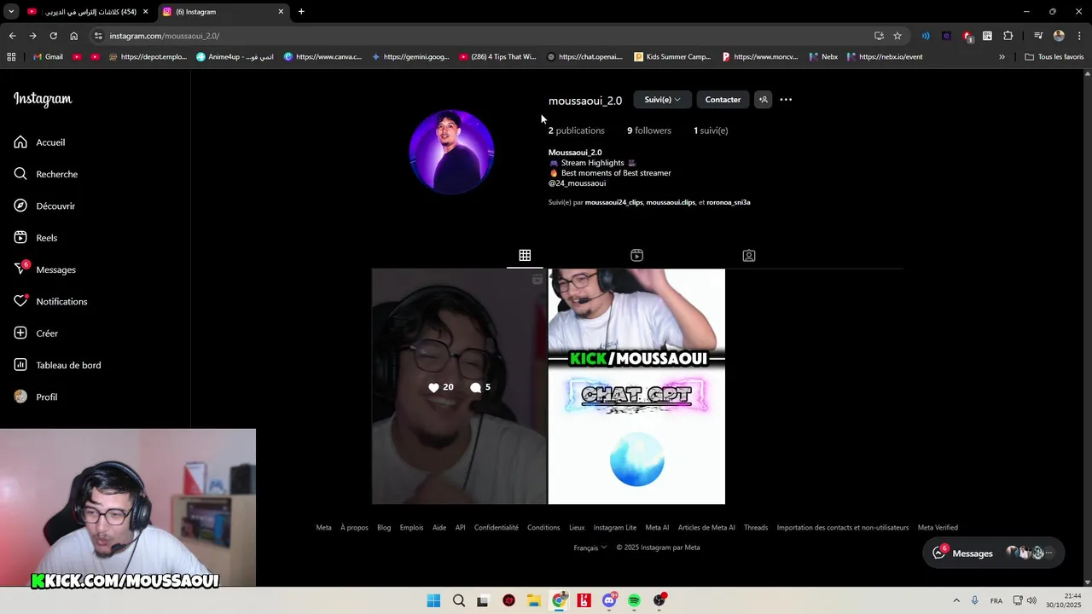Expand the Français language selector

pyautogui.click(x=590, y=547)
